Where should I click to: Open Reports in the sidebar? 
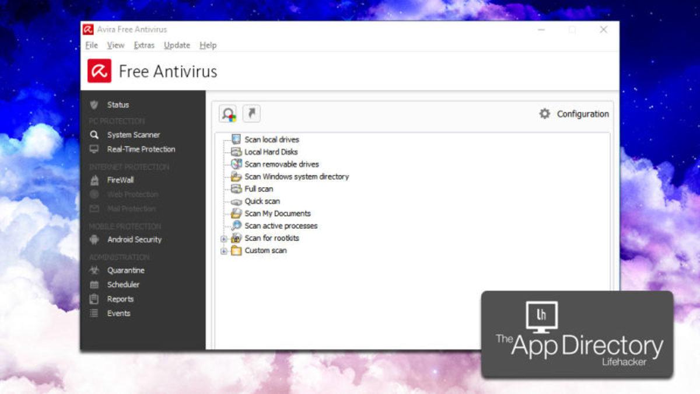point(120,299)
